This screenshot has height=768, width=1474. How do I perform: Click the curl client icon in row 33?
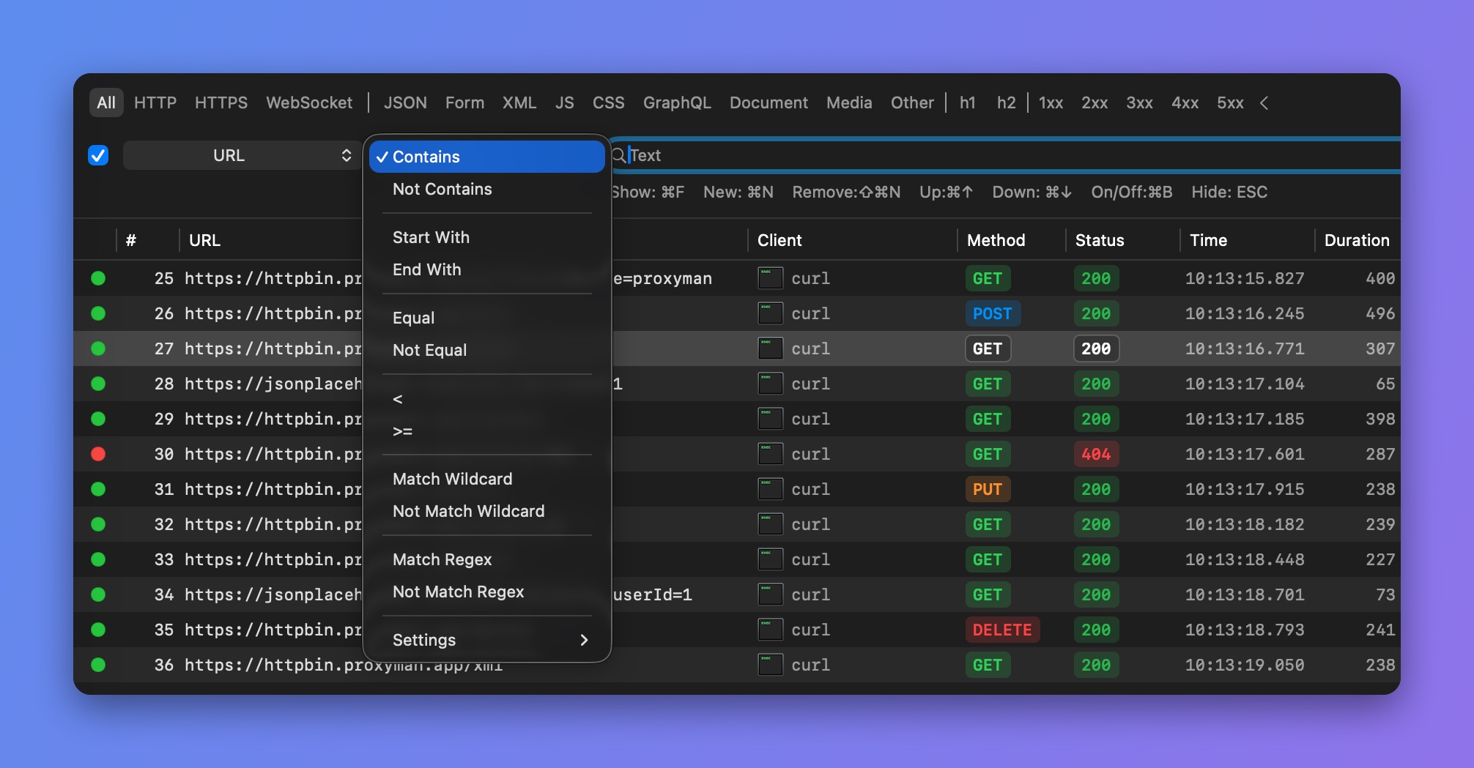[770, 559]
